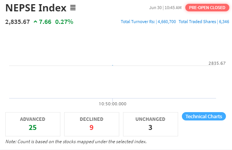Click the 4,660,700 turnover amount
232x150 pixels.
(167, 22)
